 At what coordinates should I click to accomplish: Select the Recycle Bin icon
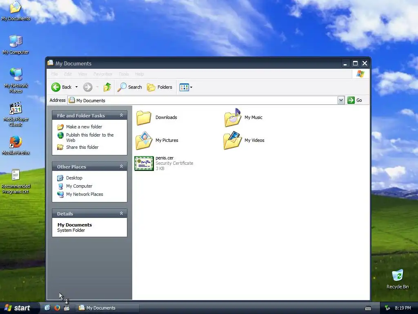(x=398, y=279)
